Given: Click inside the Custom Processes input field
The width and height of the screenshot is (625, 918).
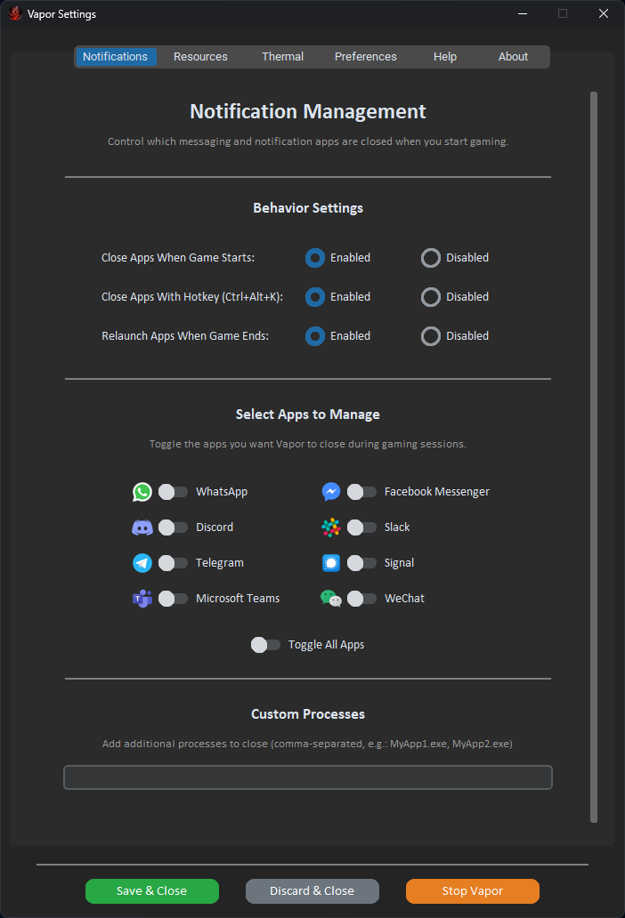Looking at the screenshot, I should click(307, 777).
